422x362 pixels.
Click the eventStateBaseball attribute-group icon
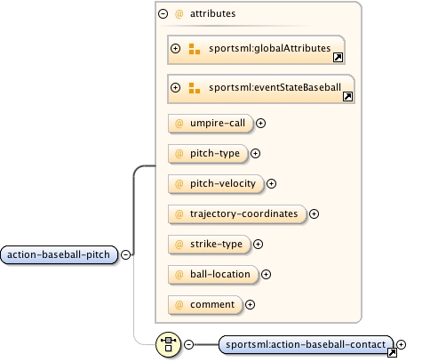(195, 88)
